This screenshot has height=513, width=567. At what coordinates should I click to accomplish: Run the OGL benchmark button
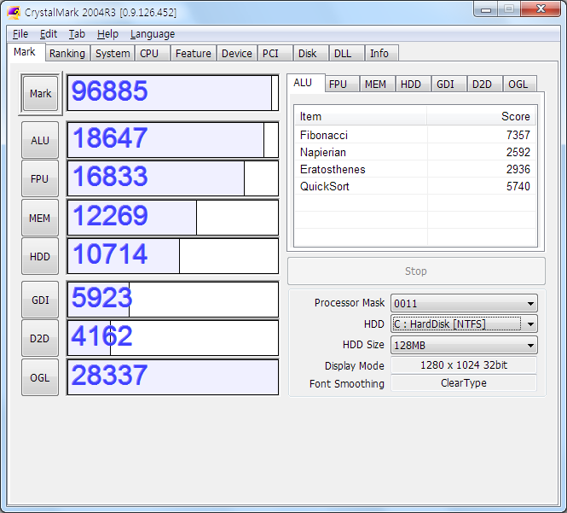(40, 377)
